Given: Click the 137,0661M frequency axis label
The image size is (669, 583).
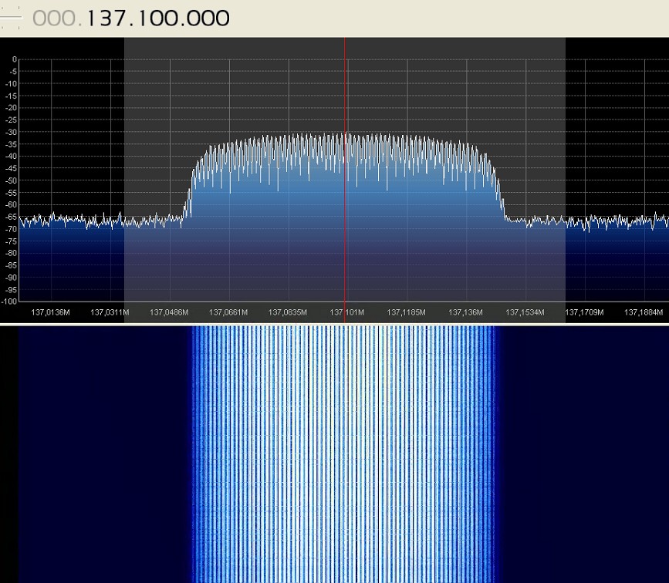Looking at the screenshot, I should [x=228, y=312].
